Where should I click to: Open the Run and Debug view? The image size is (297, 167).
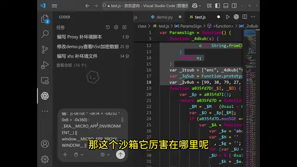coord(45,65)
